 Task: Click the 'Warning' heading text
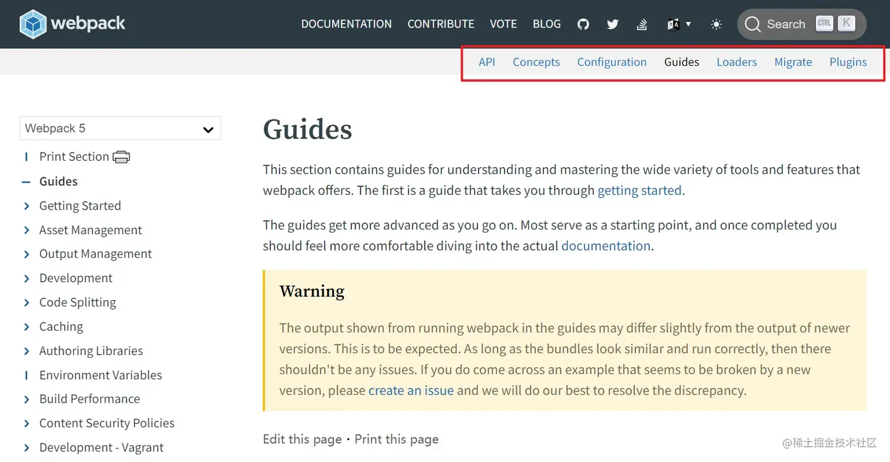click(312, 291)
